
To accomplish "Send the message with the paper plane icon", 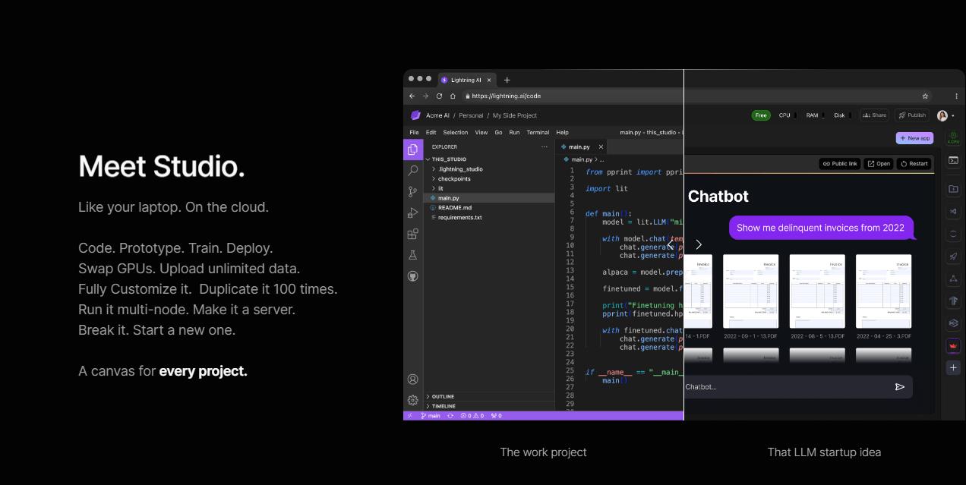I will click(900, 386).
